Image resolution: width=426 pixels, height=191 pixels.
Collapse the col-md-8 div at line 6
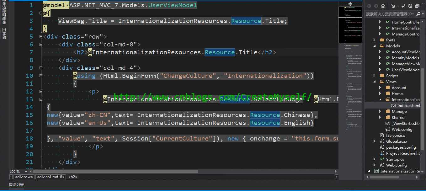pos(40,45)
